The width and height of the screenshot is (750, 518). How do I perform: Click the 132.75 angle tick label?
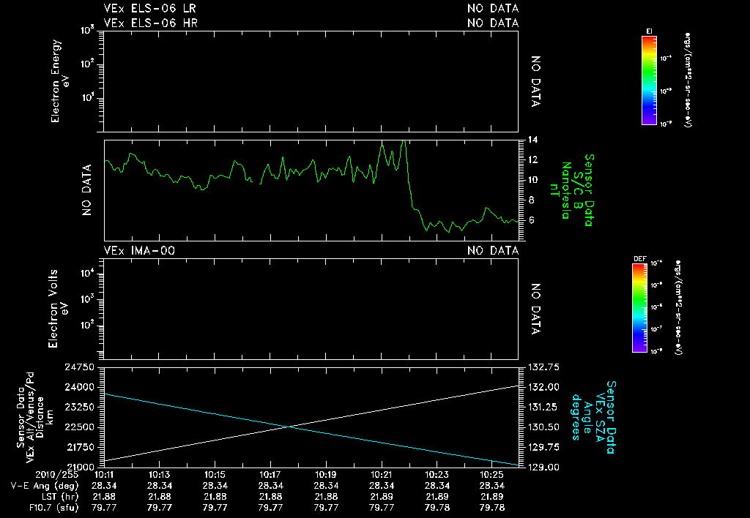(x=544, y=367)
